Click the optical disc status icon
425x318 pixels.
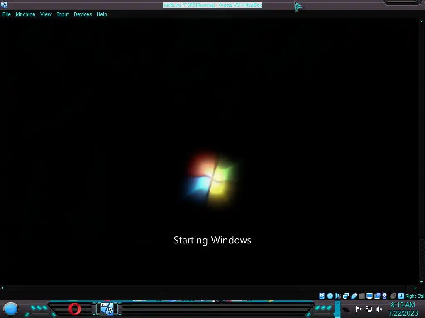(330, 296)
